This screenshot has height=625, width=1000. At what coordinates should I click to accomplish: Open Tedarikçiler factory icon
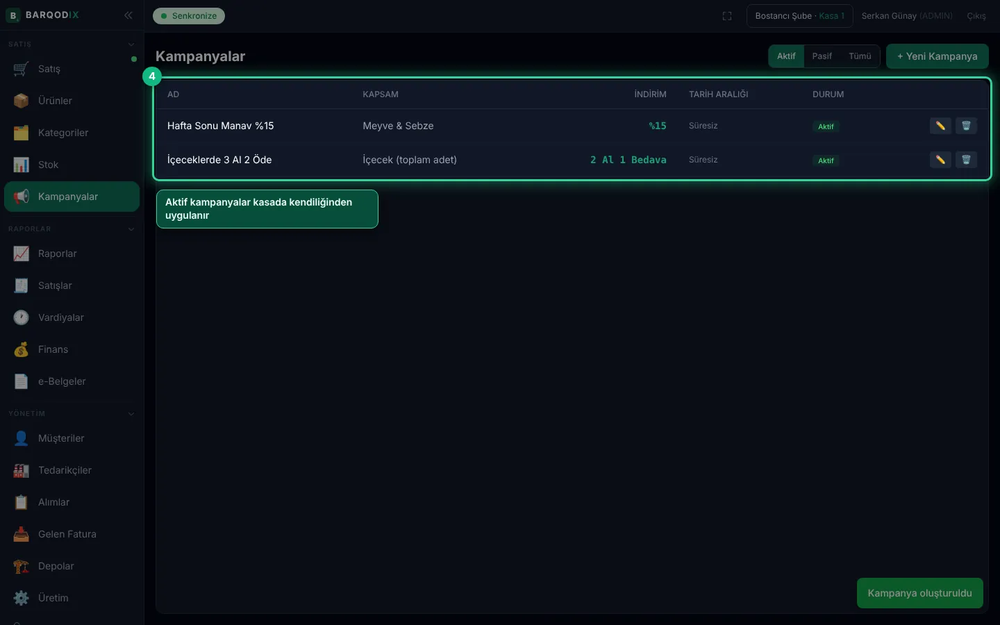(x=22, y=470)
